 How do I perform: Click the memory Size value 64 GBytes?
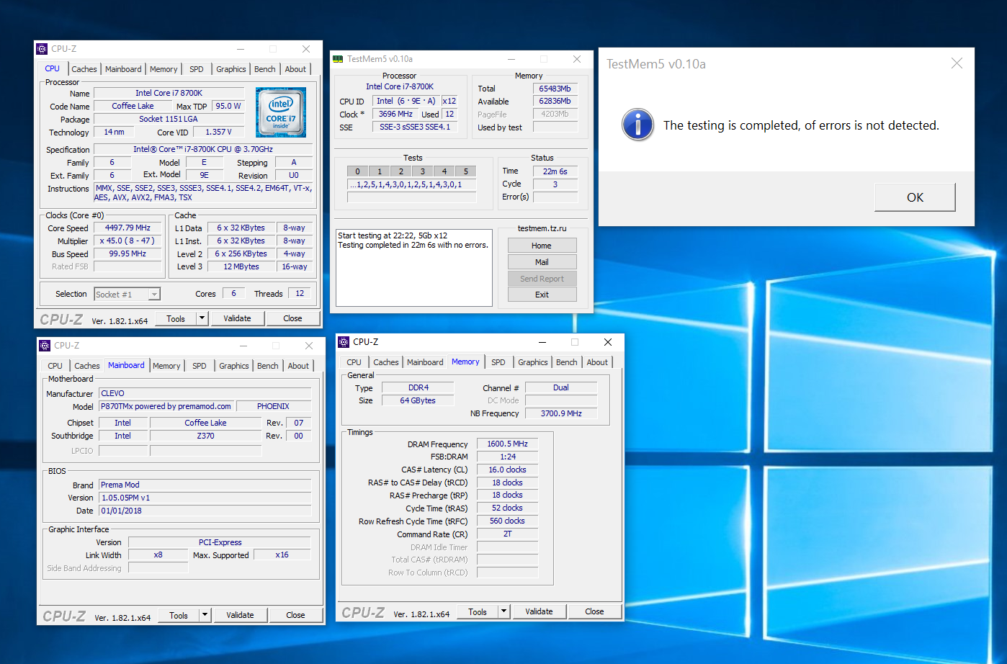click(418, 400)
